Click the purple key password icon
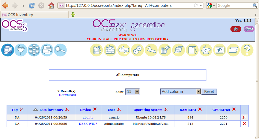Screen dimensions: 259x139 coord(249,29)
